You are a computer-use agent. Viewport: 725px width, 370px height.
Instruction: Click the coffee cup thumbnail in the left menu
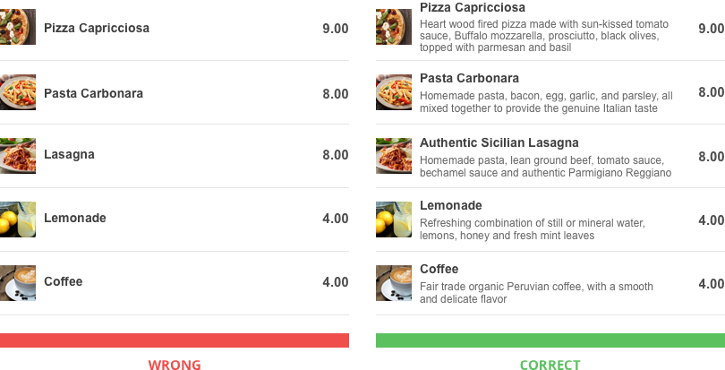[x=18, y=282]
